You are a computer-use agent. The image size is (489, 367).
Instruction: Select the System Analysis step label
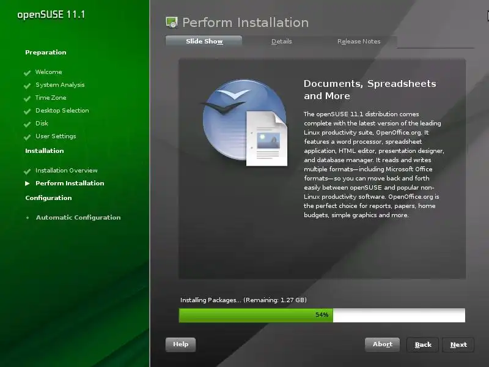(60, 84)
